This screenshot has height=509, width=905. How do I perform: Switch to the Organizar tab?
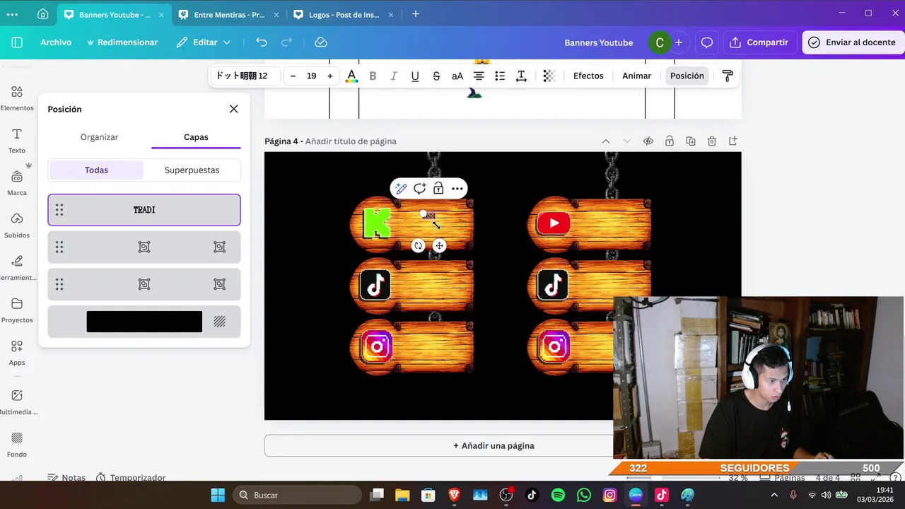pyautogui.click(x=99, y=137)
